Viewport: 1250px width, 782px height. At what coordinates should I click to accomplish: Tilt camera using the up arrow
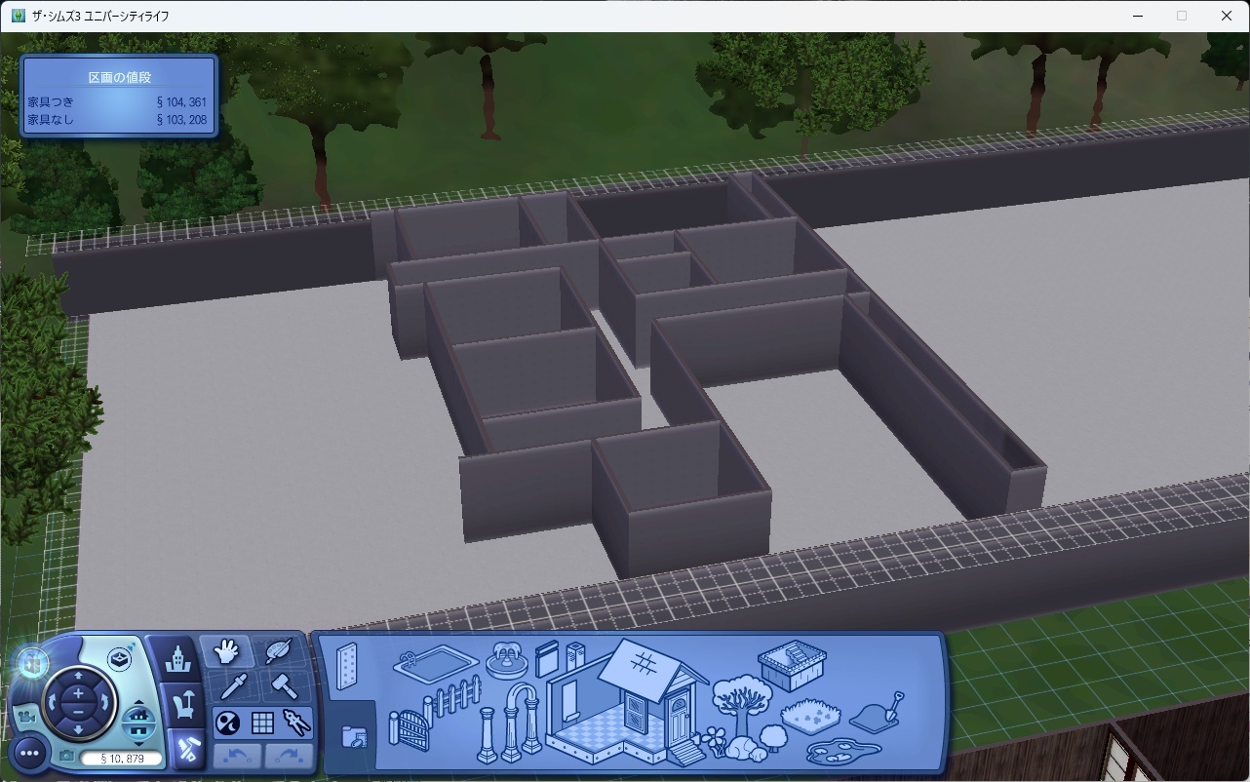pyautogui.click(x=78, y=675)
